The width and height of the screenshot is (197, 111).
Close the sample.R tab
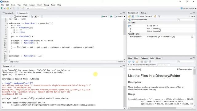28,13
